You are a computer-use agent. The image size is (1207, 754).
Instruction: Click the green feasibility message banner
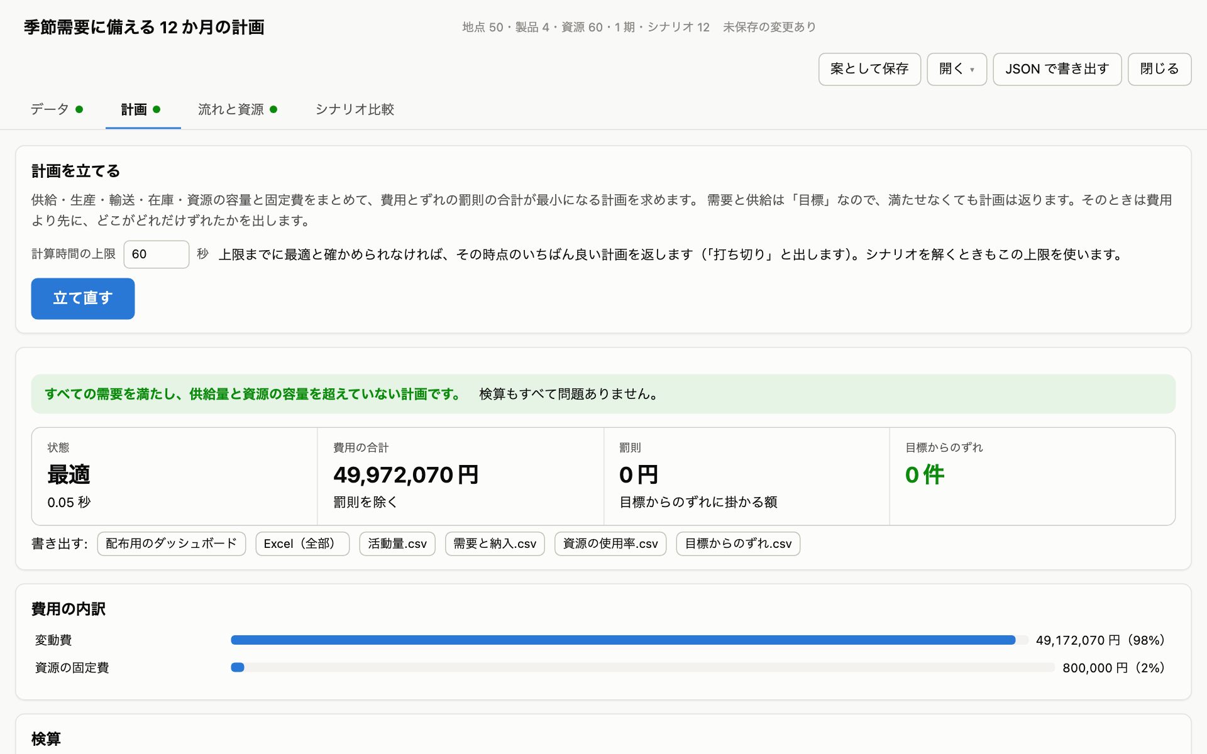point(603,394)
